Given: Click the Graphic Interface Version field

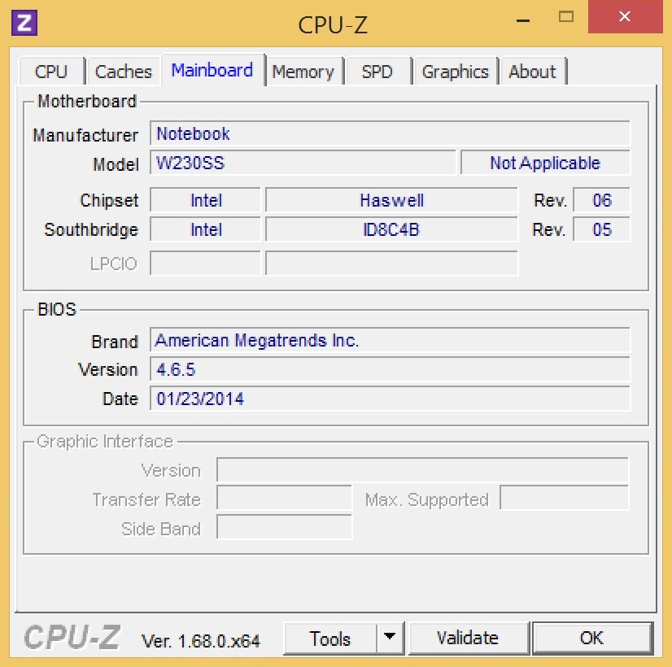Looking at the screenshot, I should (x=422, y=470).
